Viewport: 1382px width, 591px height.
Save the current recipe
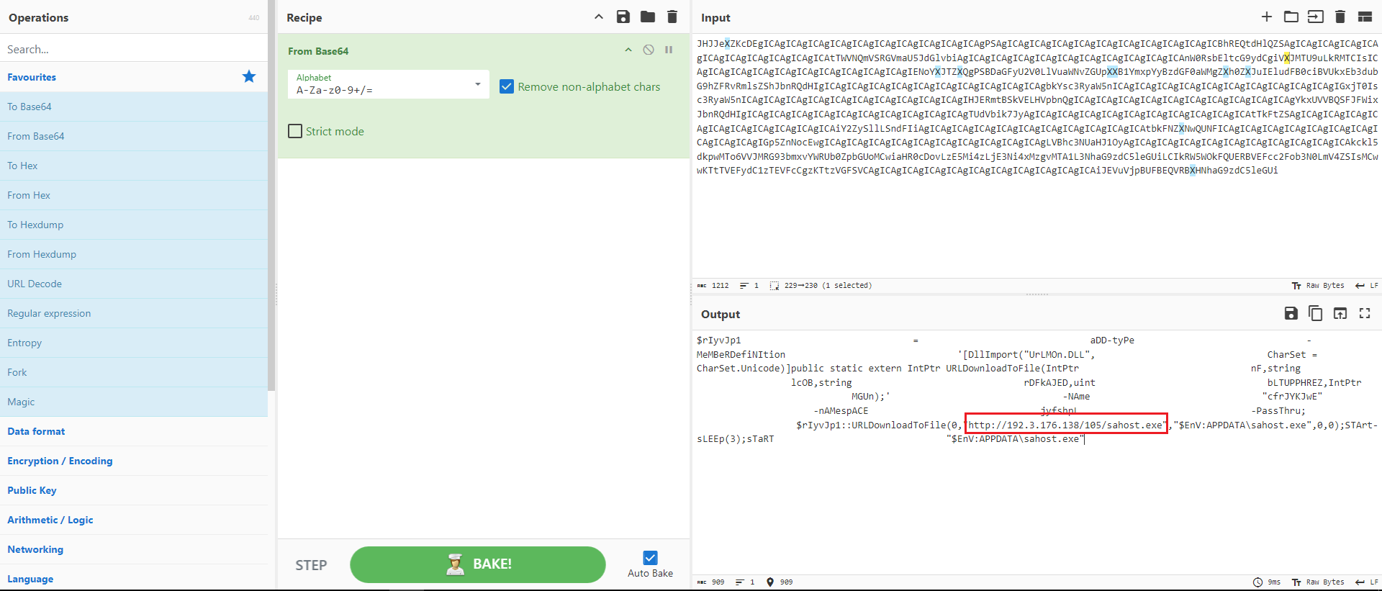click(623, 17)
